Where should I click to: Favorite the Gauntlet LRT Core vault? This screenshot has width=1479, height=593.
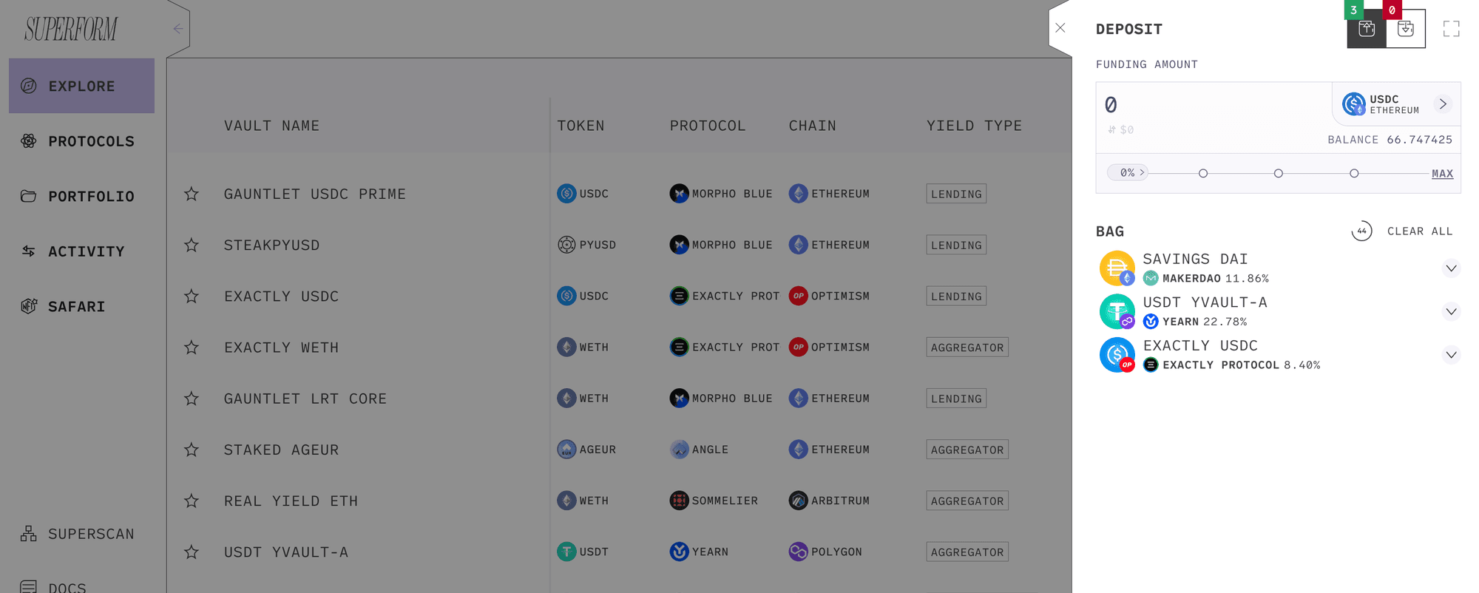coord(192,399)
